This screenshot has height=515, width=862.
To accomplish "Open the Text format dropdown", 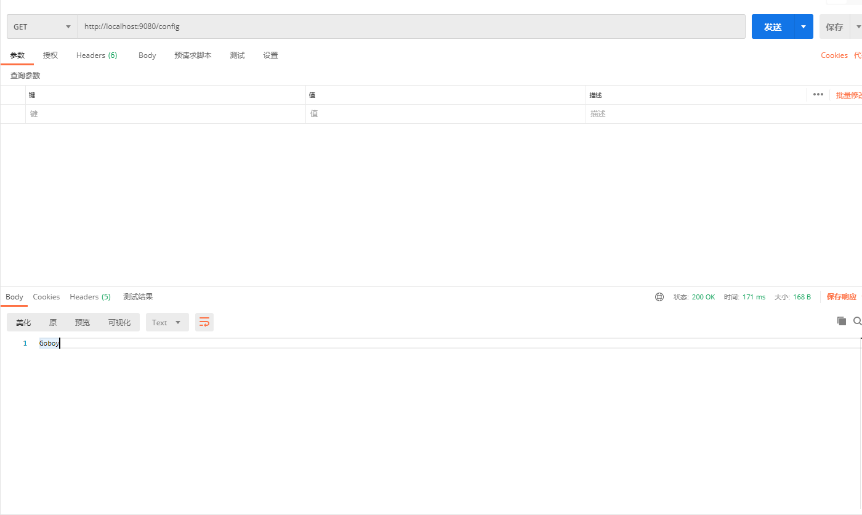I will point(167,322).
